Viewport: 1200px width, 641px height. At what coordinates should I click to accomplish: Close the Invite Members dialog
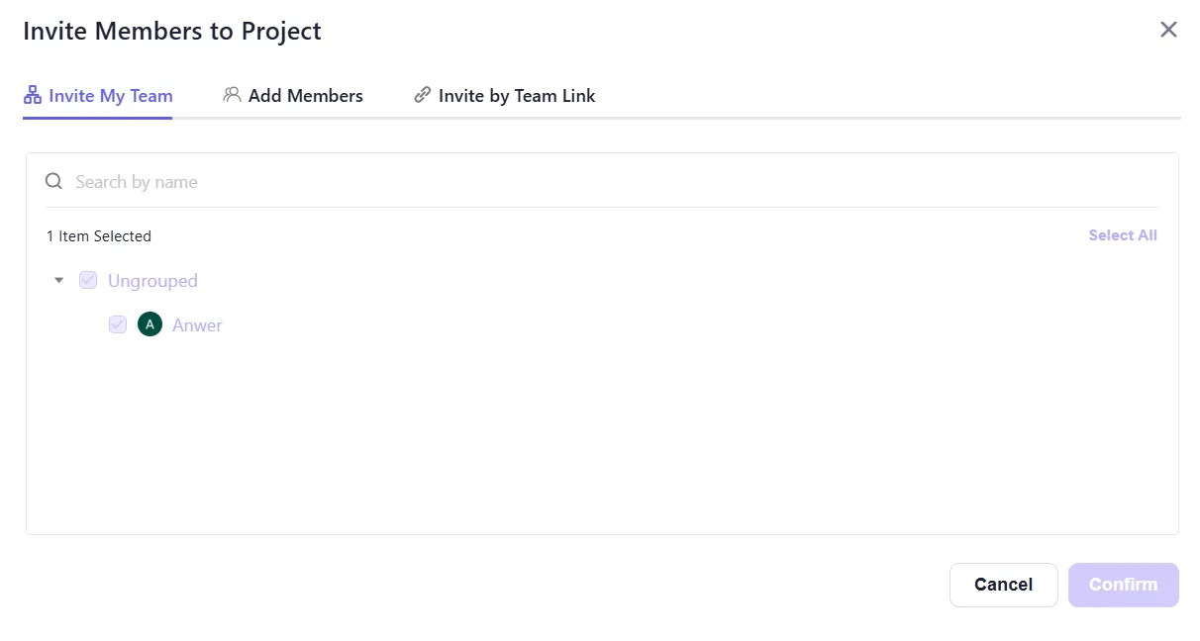[x=1168, y=30]
